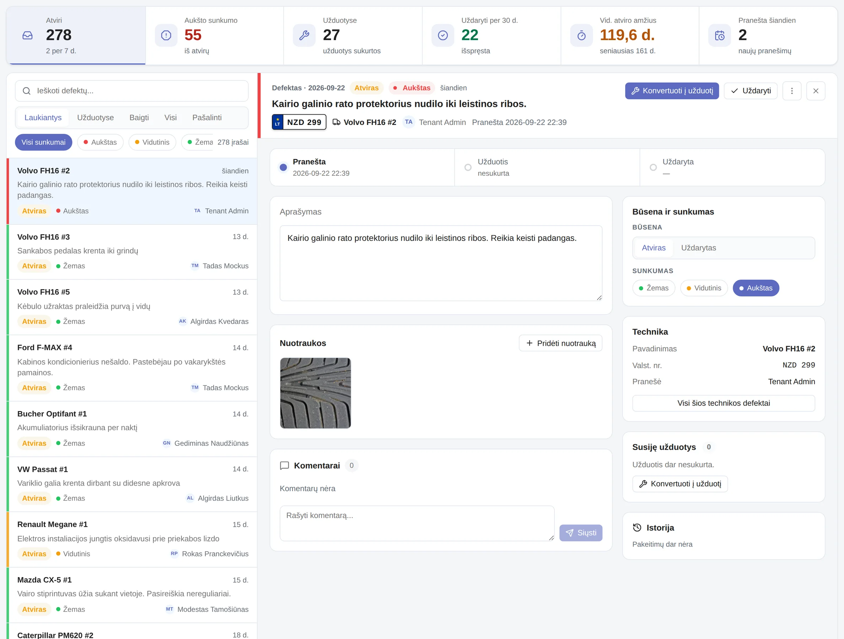This screenshot has width=844, height=639.
Task: Click the Uždaryta step in the progress tracker
Action: point(732,167)
